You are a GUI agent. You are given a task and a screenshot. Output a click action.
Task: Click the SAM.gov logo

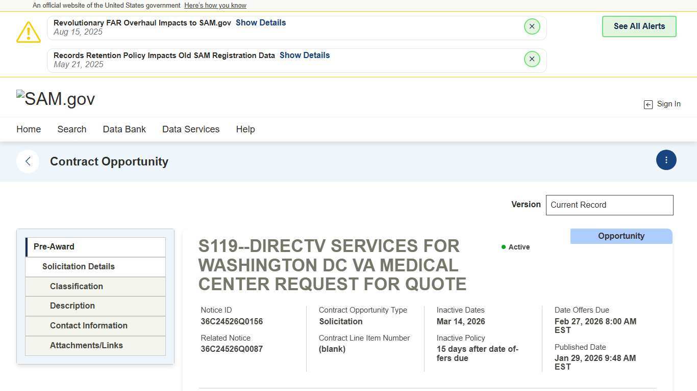coord(56,99)
